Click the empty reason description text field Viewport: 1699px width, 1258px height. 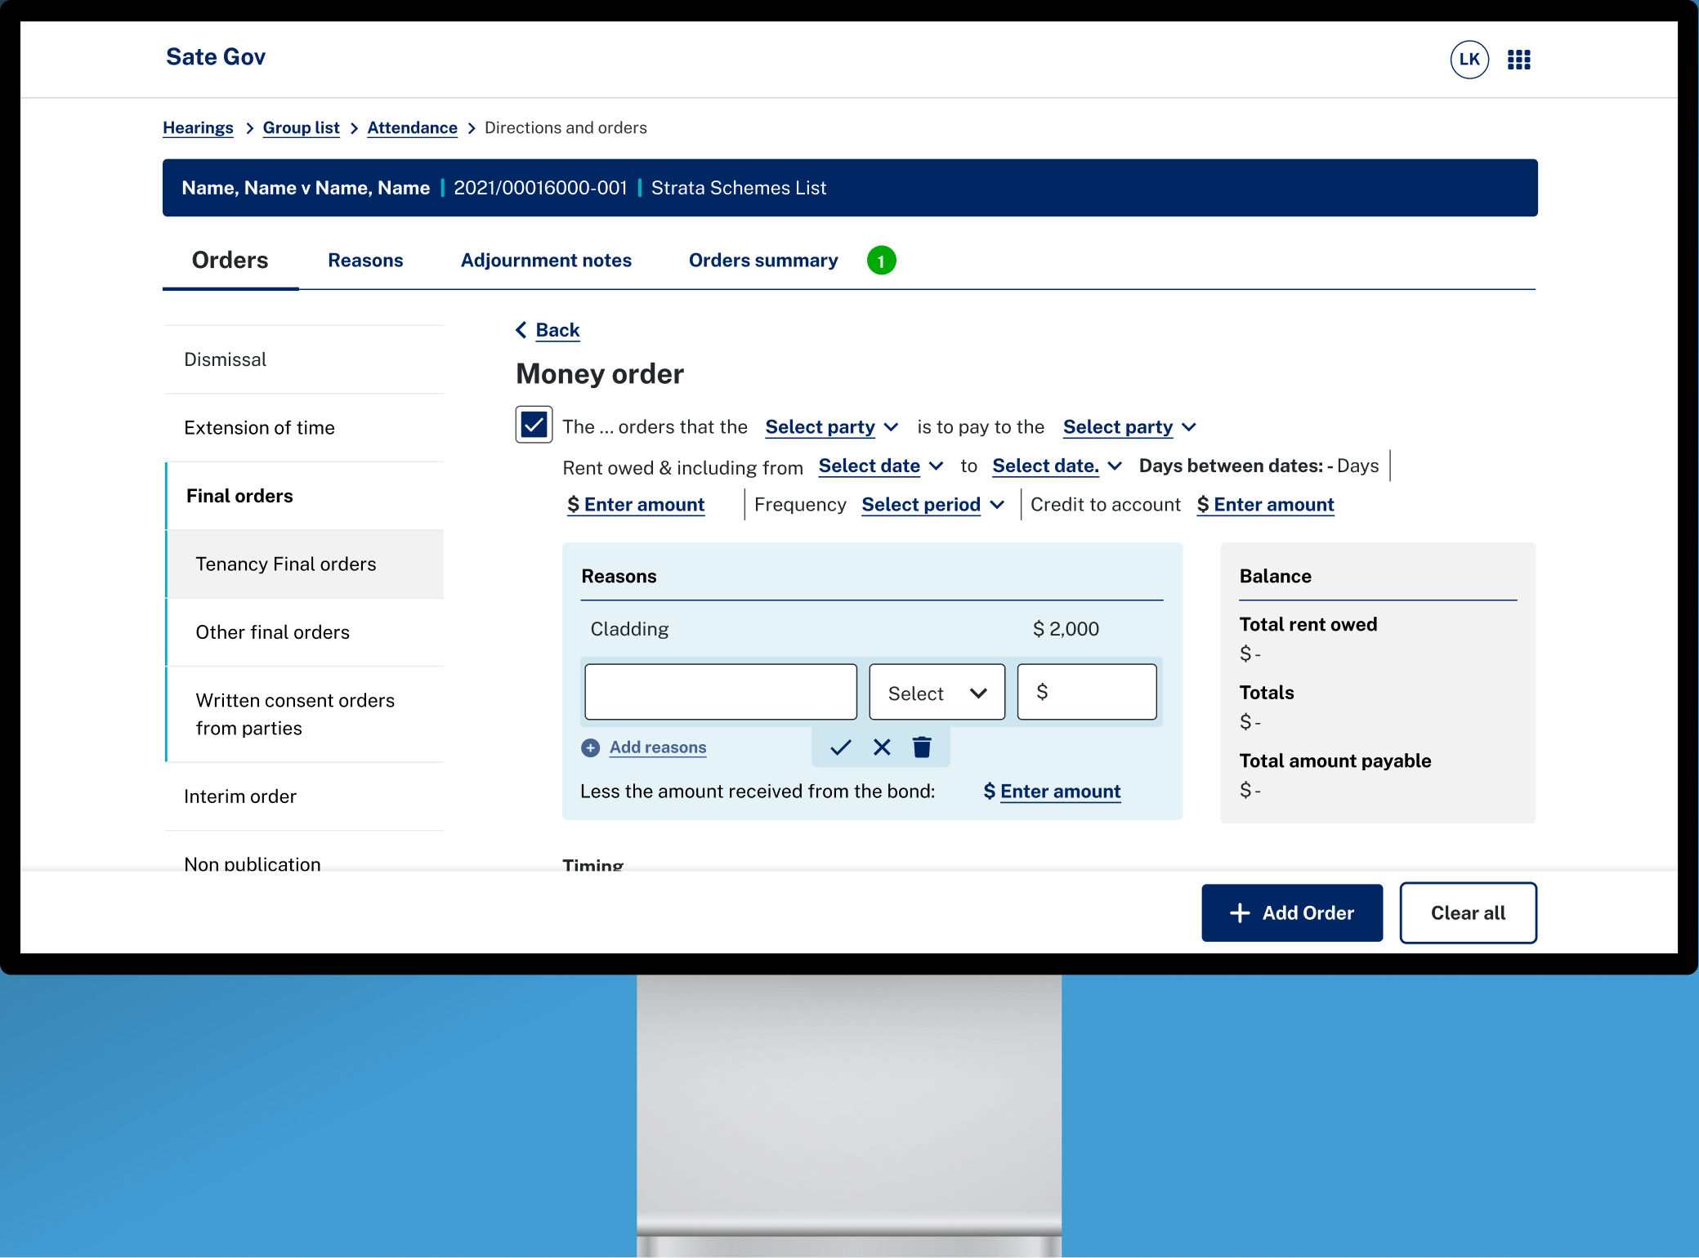click(721, 692)
